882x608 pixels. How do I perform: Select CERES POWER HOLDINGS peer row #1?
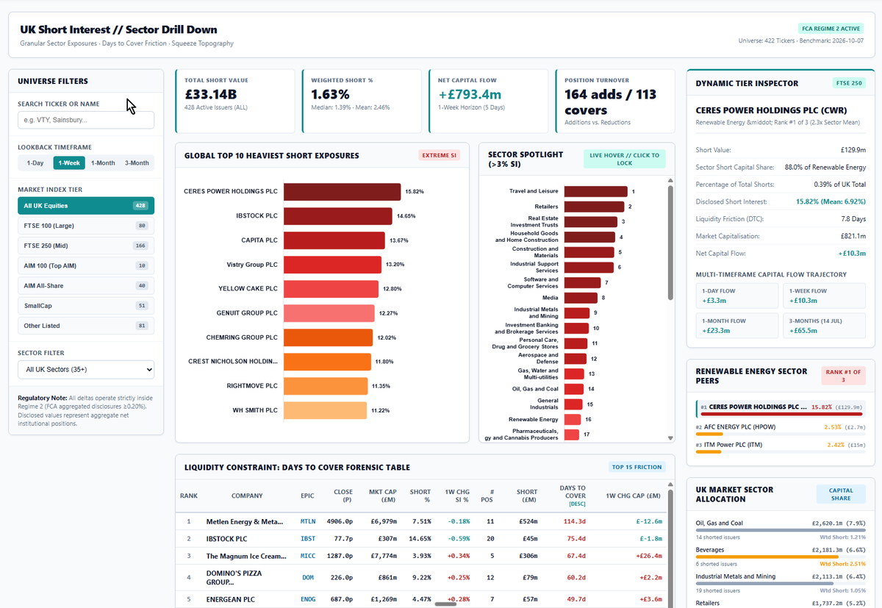point(781,409)
